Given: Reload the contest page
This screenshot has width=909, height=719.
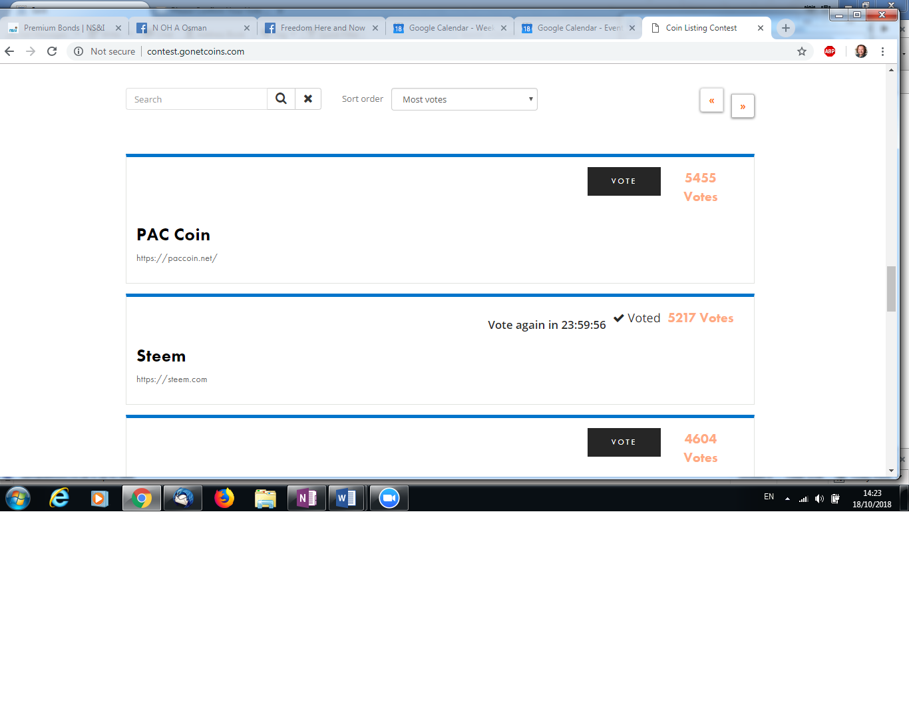Looking at the screenshot, I should click(52, 51).
